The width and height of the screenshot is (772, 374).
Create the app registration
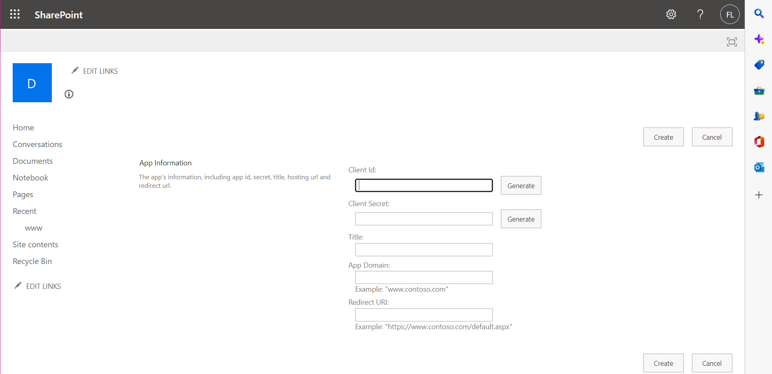coord(663,137)
